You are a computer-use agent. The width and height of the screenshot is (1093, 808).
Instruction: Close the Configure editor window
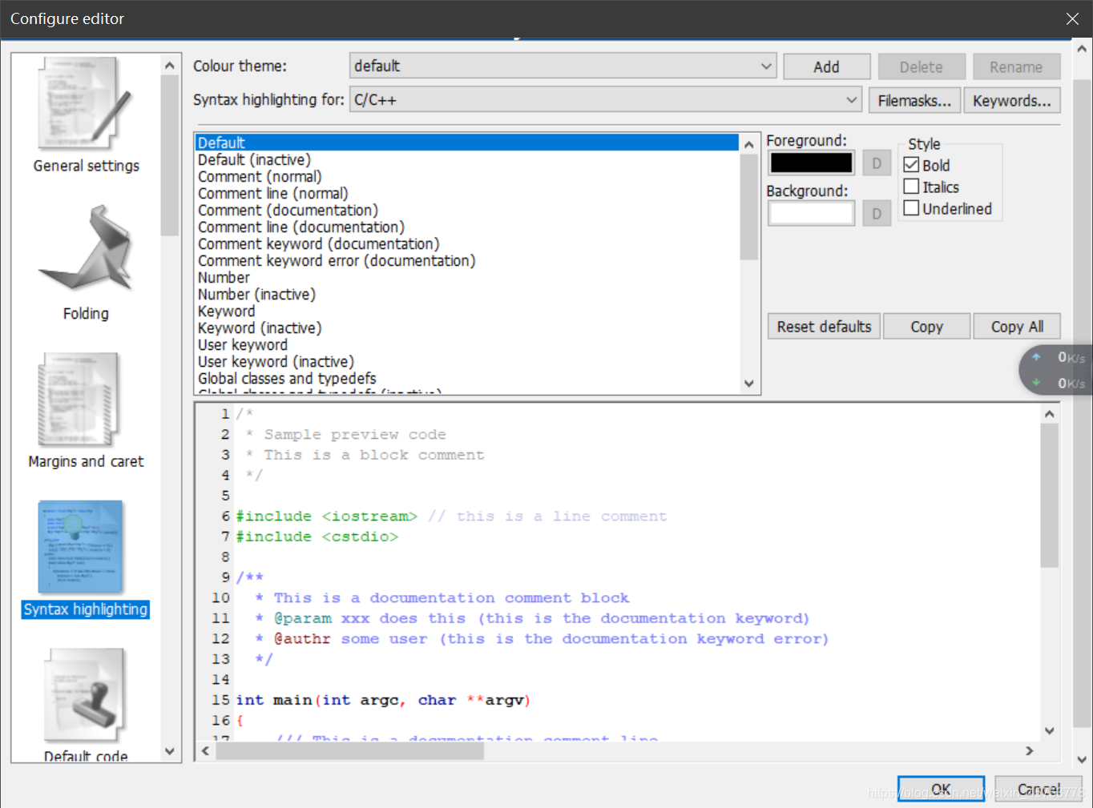(x=1072, y=18)
